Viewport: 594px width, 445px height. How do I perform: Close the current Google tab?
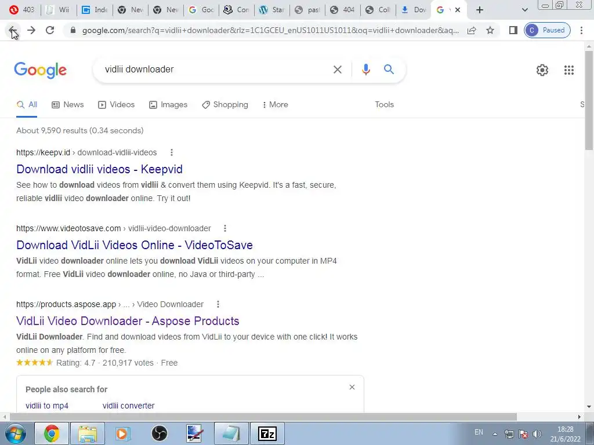[x=458, y=10]
